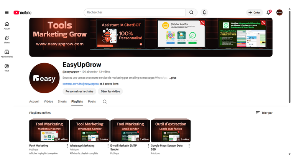Image resolution: width=291 pixels, height=164 pixels.
Task: Click Afficher la playlist complète under Whatsapp Marketing
Action: click(x=84, y=153)
